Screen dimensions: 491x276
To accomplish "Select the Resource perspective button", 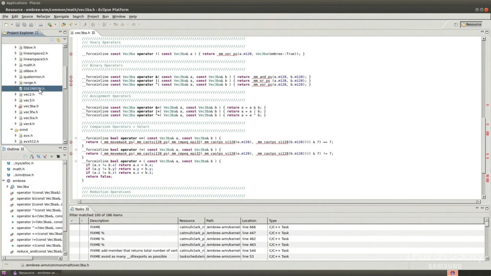I will [471, 24].
